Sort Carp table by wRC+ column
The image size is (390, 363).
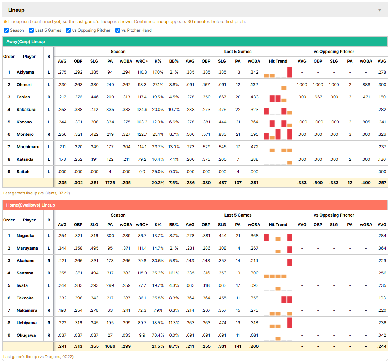coord(142,61)
